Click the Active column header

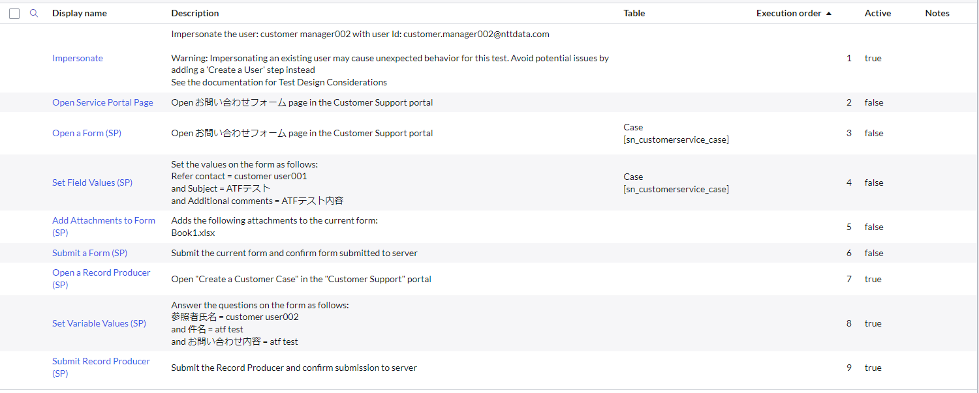pos(878,13)
